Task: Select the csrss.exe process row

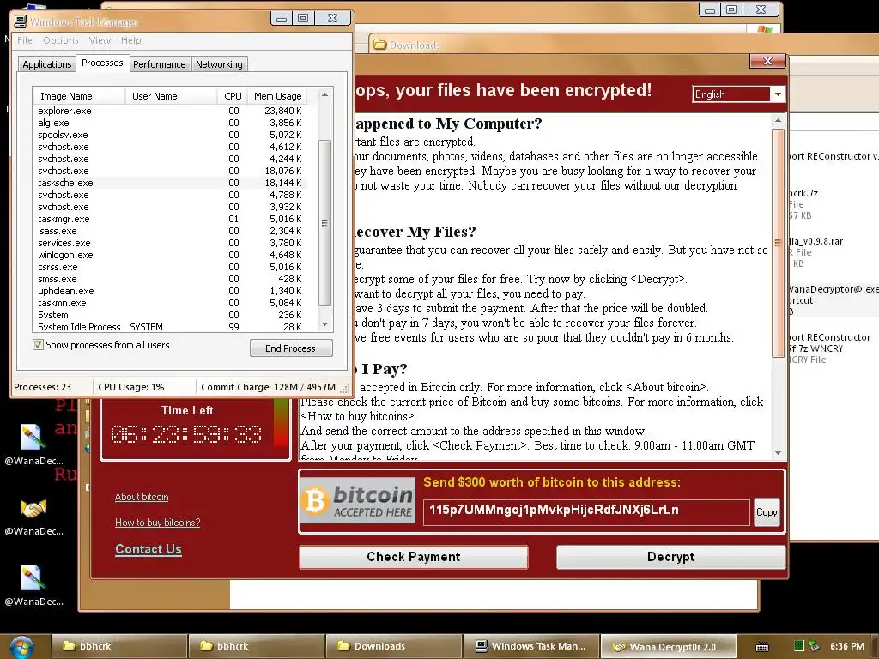Action: tap(170, 267)
